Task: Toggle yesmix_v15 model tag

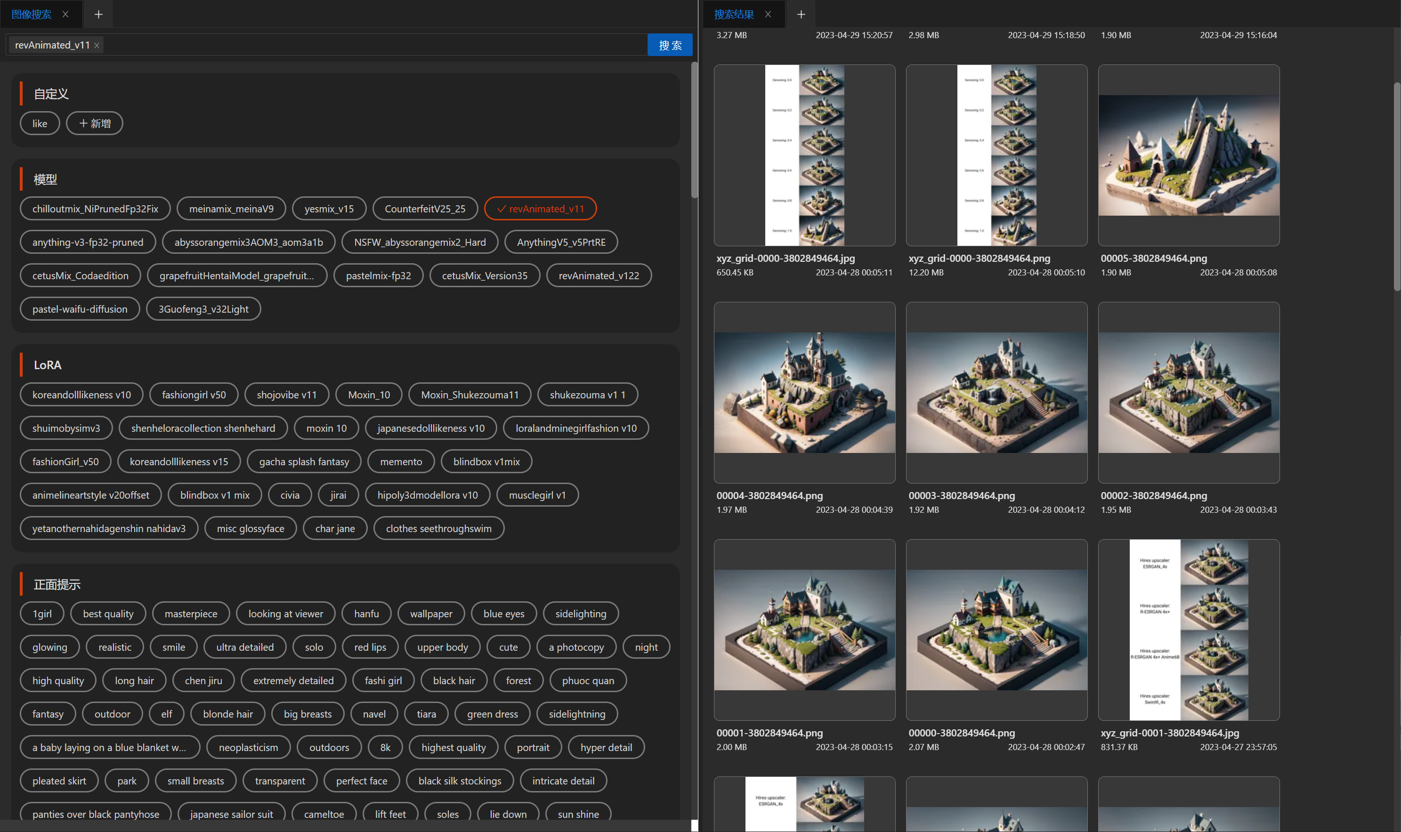Action: pyautogui.click(x=329, y=209)
